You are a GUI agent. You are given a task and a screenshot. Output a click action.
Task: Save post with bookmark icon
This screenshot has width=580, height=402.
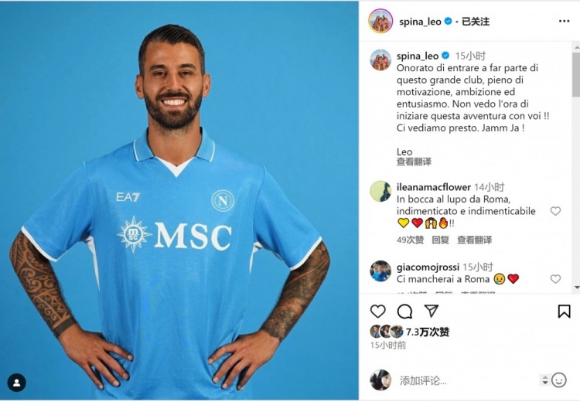564,312
